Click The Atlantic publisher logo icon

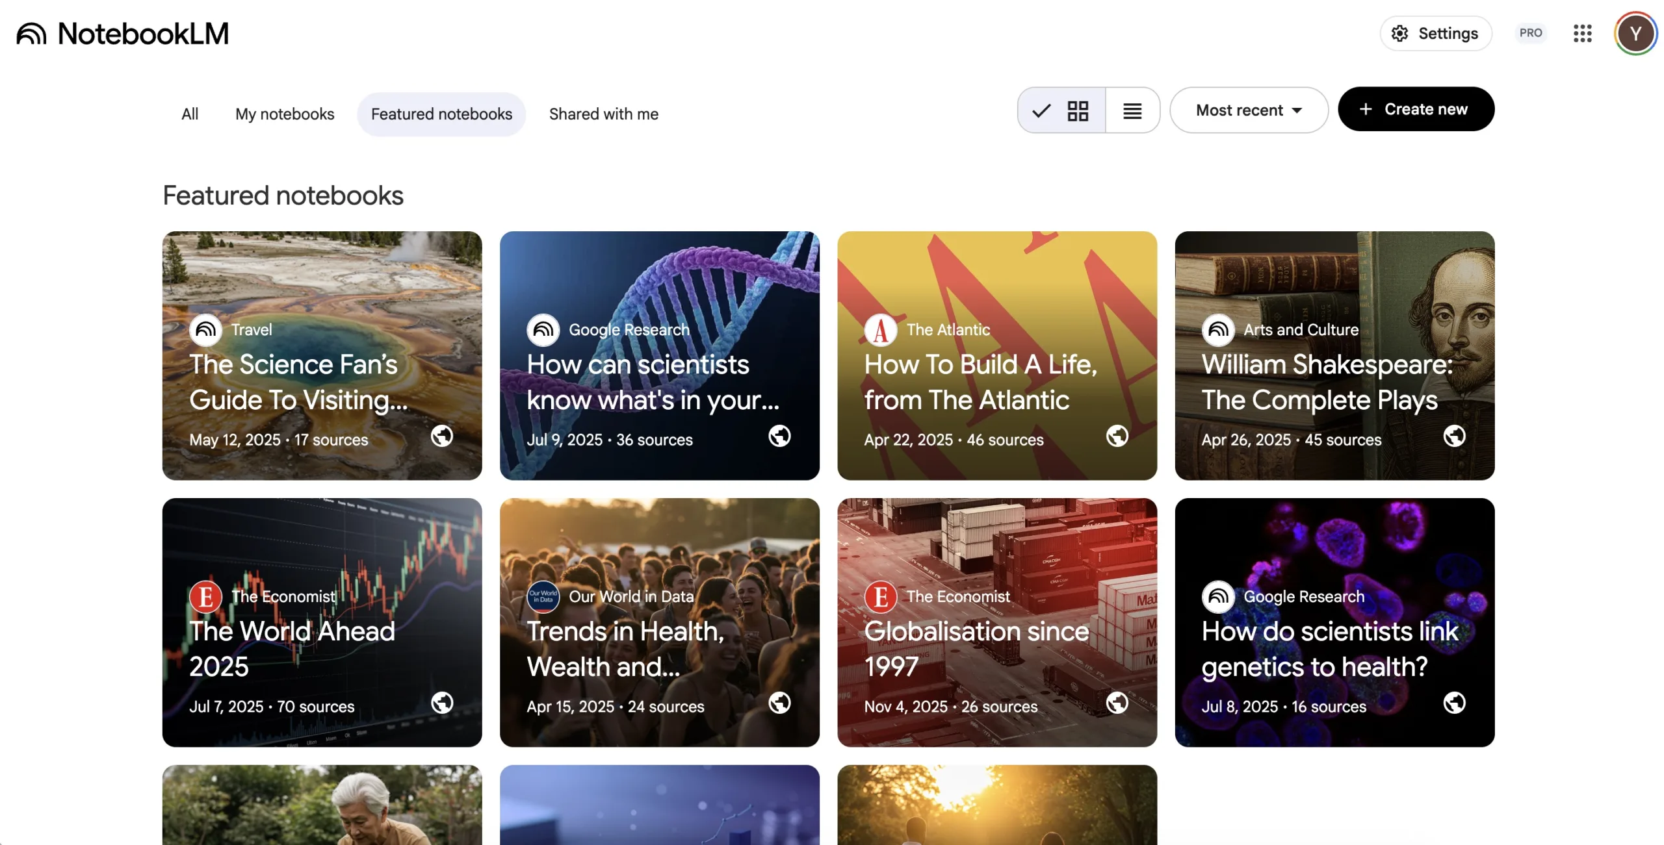[x=880, y=330]
